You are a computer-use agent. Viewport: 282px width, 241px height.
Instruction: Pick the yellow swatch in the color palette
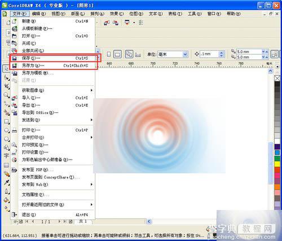(277, 164)
